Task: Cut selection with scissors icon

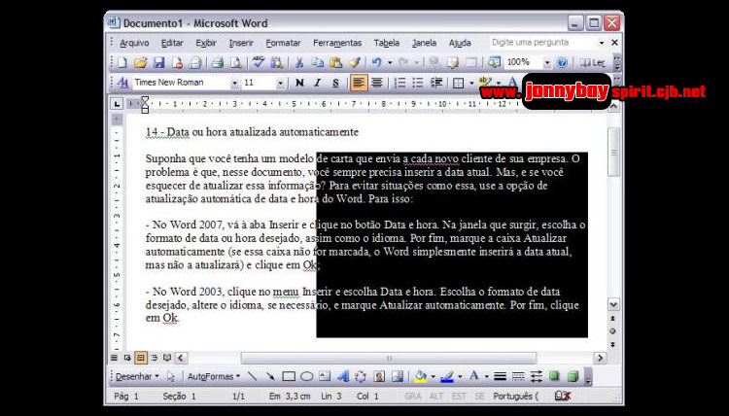Action: pyautogui.click(x=299, y=62)
